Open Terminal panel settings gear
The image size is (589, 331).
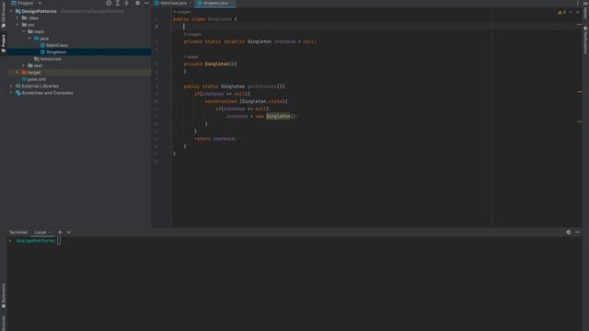[x=569, y=233]
